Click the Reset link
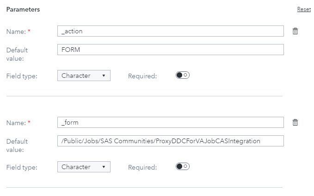The width and height of the screenshot is (314, 196). point(304,9)
